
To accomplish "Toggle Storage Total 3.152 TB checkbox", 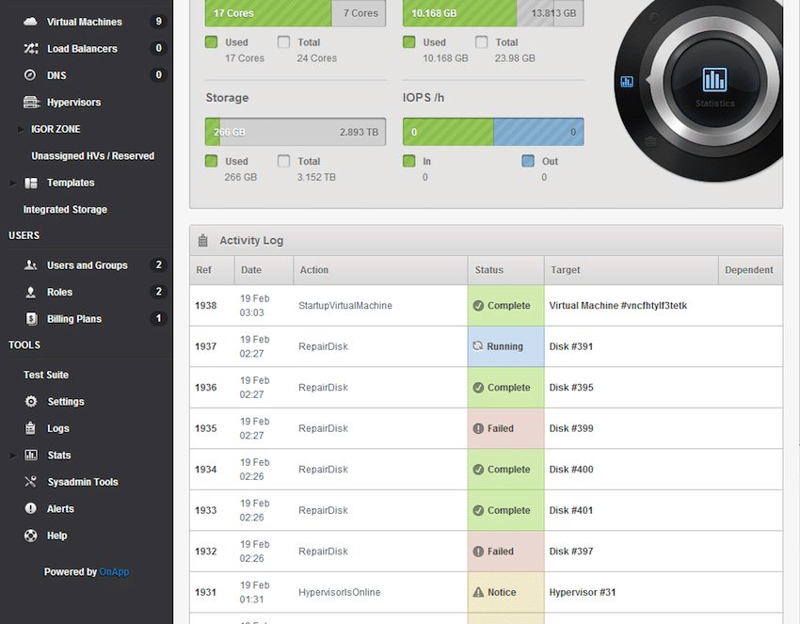I will [283, 161].
